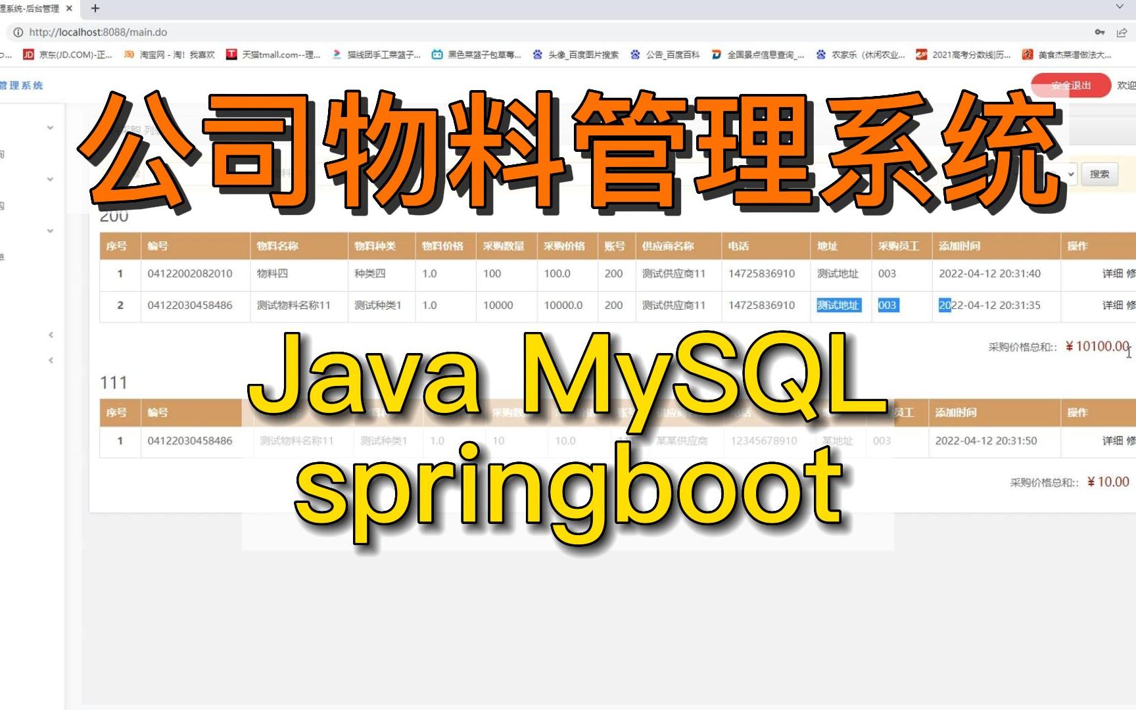Open the tab search chevron
1136x710 pixels.
(x=1120, y=7)
